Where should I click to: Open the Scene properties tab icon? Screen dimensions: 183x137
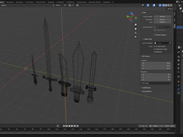[178, 68]
